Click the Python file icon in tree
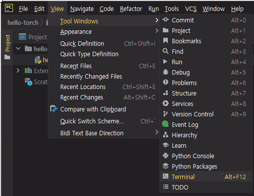 coord(38,60)
